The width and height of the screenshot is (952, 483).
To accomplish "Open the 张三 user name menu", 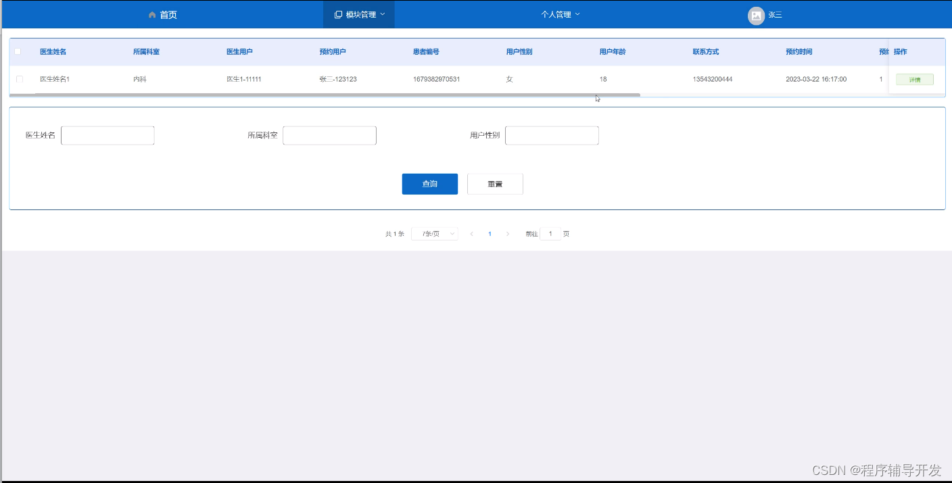I will point(775,15).
